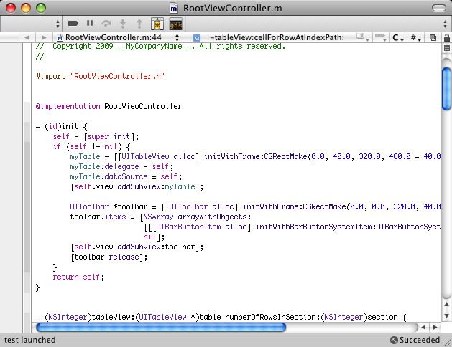Image resolution: width=452 pixels, height=347 pixels.
Task: Pause execution with the pause button
Action: 90,23
